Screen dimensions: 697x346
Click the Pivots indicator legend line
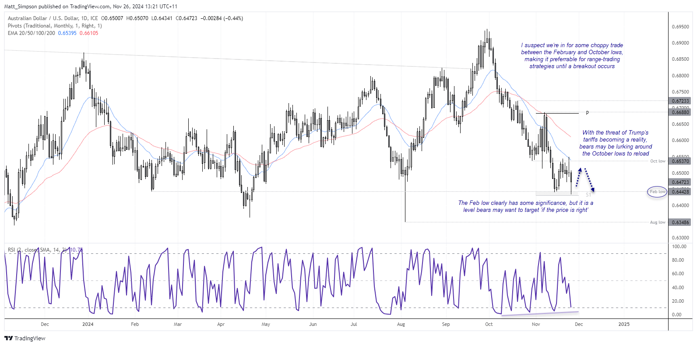coord(55,26)
